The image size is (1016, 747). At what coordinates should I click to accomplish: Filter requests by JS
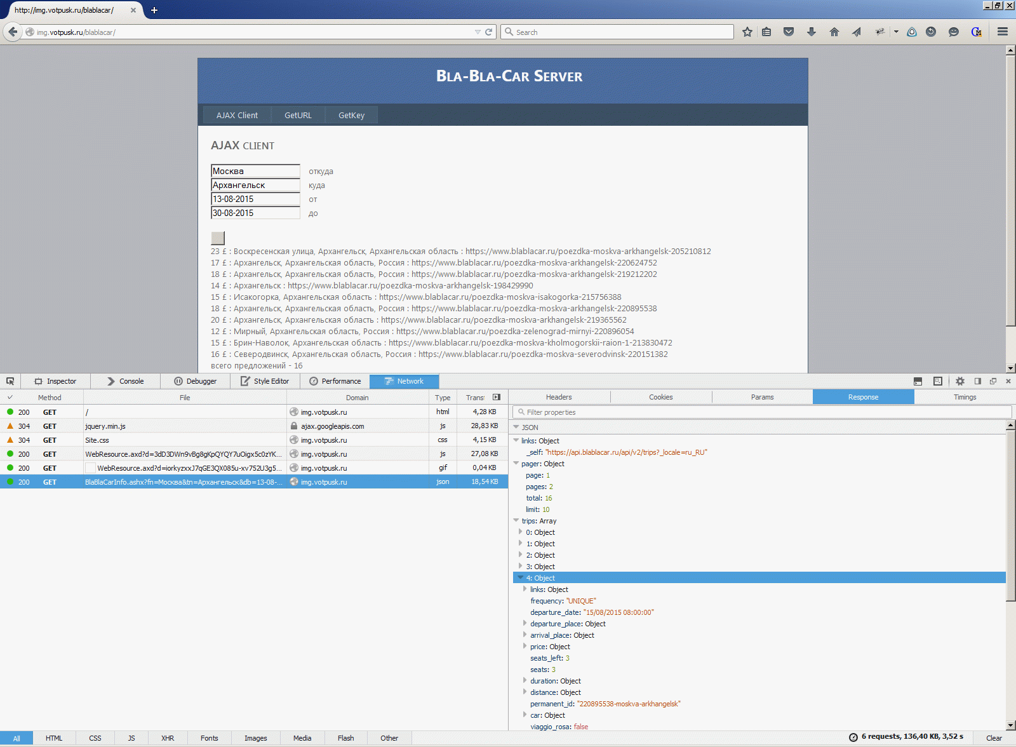click(x=131, y=738)
